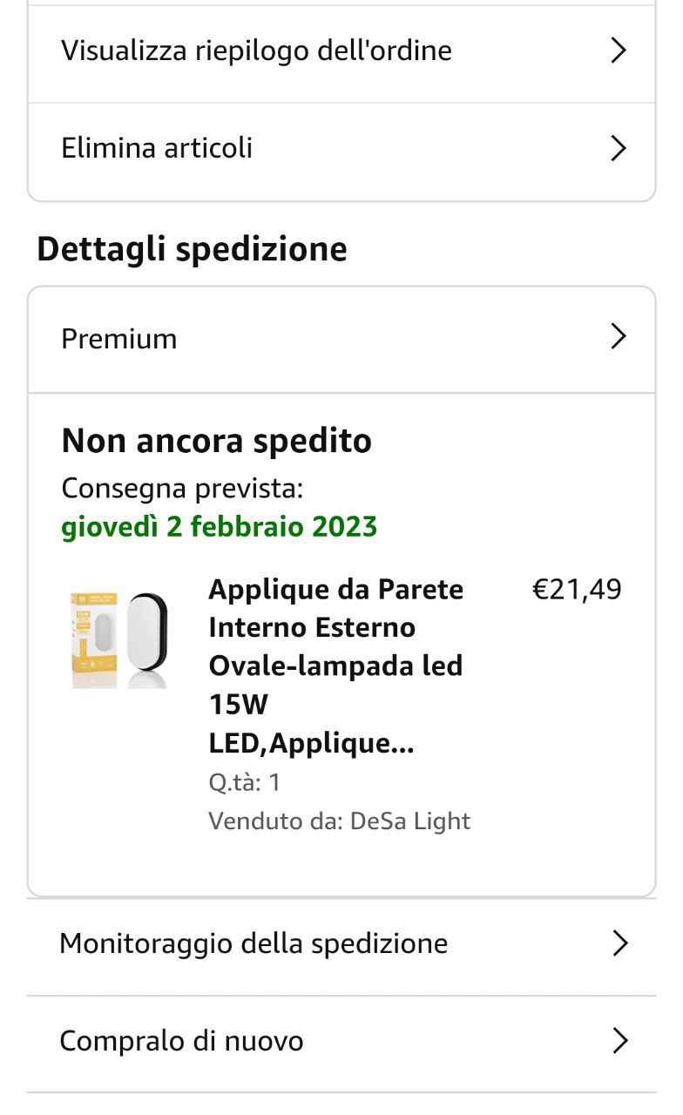Click the oval black lamp in product image
683x1115 pixels.
point(146,640)
